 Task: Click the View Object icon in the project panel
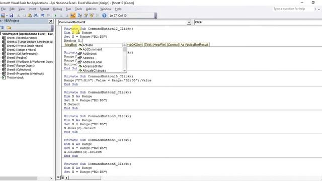click(x=2, y=28)
